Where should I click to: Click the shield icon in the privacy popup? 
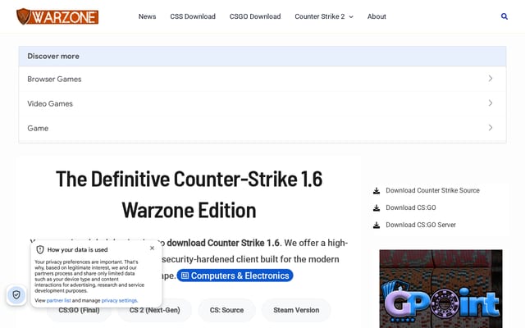coord(40,249)
